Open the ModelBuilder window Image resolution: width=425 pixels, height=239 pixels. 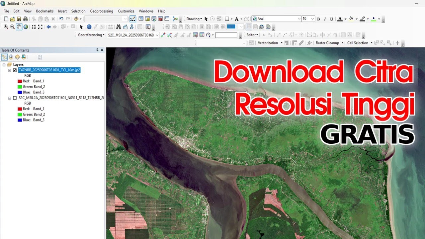click(x=175, y=19)
